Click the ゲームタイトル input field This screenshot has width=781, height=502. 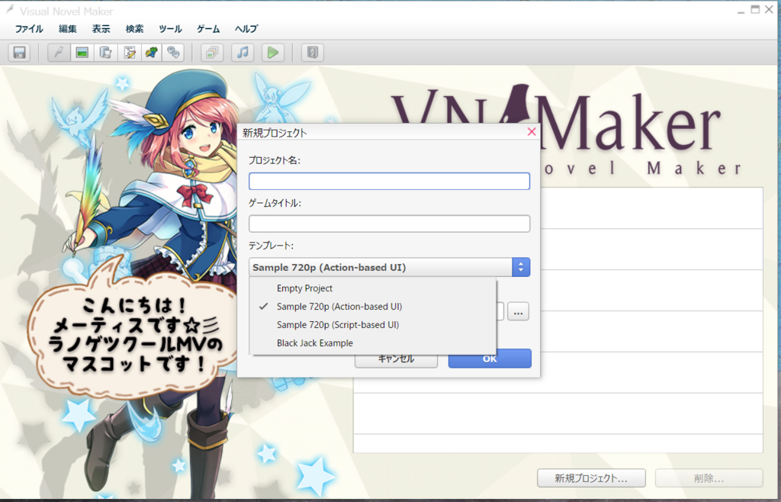389,224
